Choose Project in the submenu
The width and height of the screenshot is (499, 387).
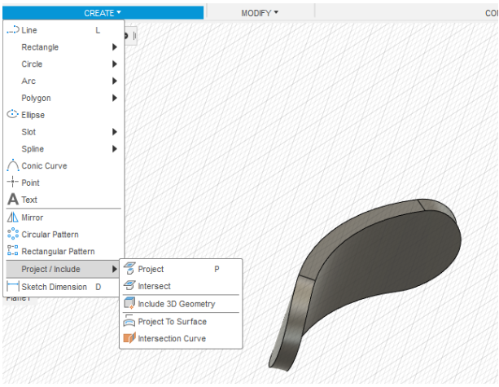[181, 269]
